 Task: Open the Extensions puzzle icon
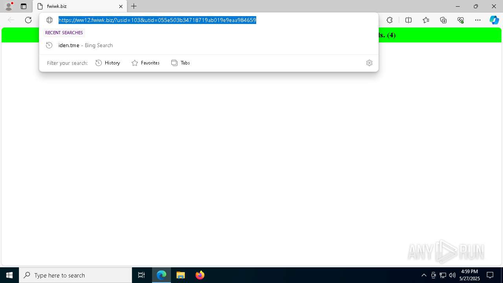pyautogui.click(x=389, y=20)
